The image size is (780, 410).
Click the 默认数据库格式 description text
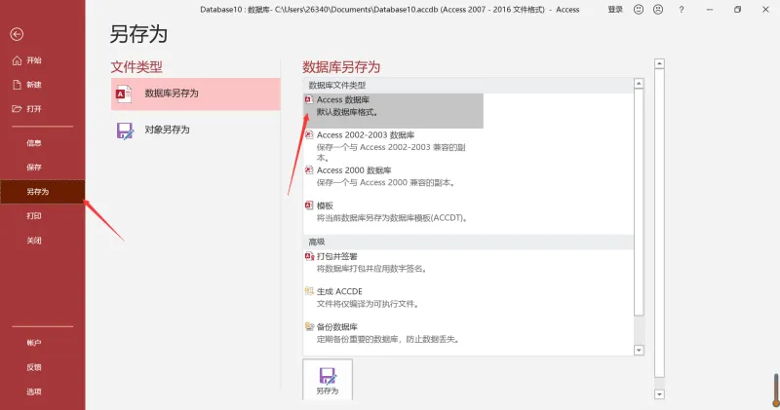click(x=347, y=112)
